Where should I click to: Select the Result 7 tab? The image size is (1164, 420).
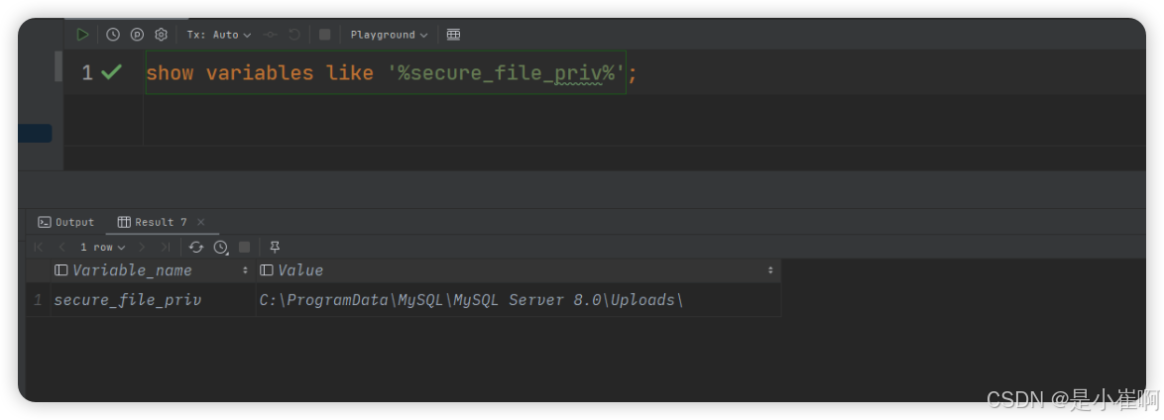pos(152,222)
